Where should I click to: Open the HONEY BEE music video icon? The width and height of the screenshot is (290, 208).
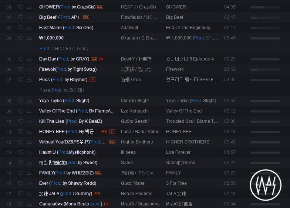tap(112, 132)
